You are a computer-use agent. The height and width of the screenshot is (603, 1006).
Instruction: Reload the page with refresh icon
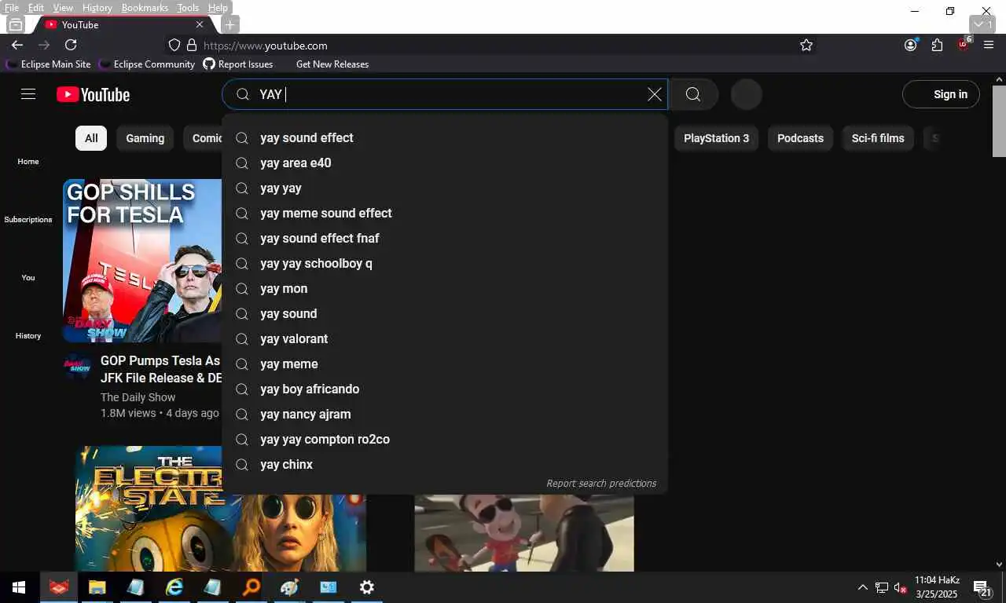point(71,46)
